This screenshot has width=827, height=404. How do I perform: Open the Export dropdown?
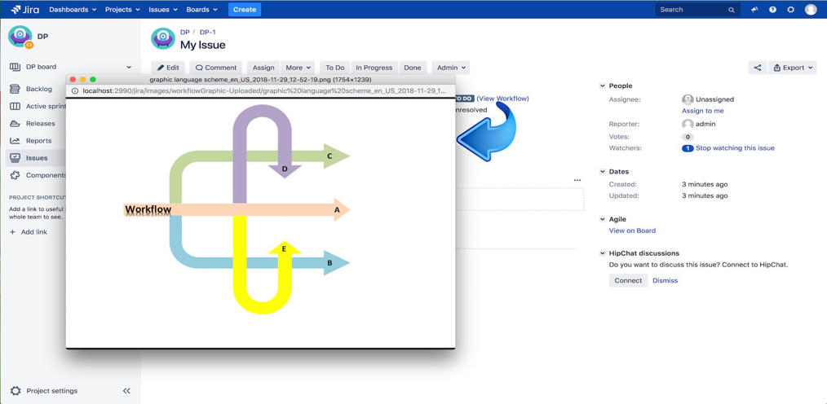pos(793,68)
